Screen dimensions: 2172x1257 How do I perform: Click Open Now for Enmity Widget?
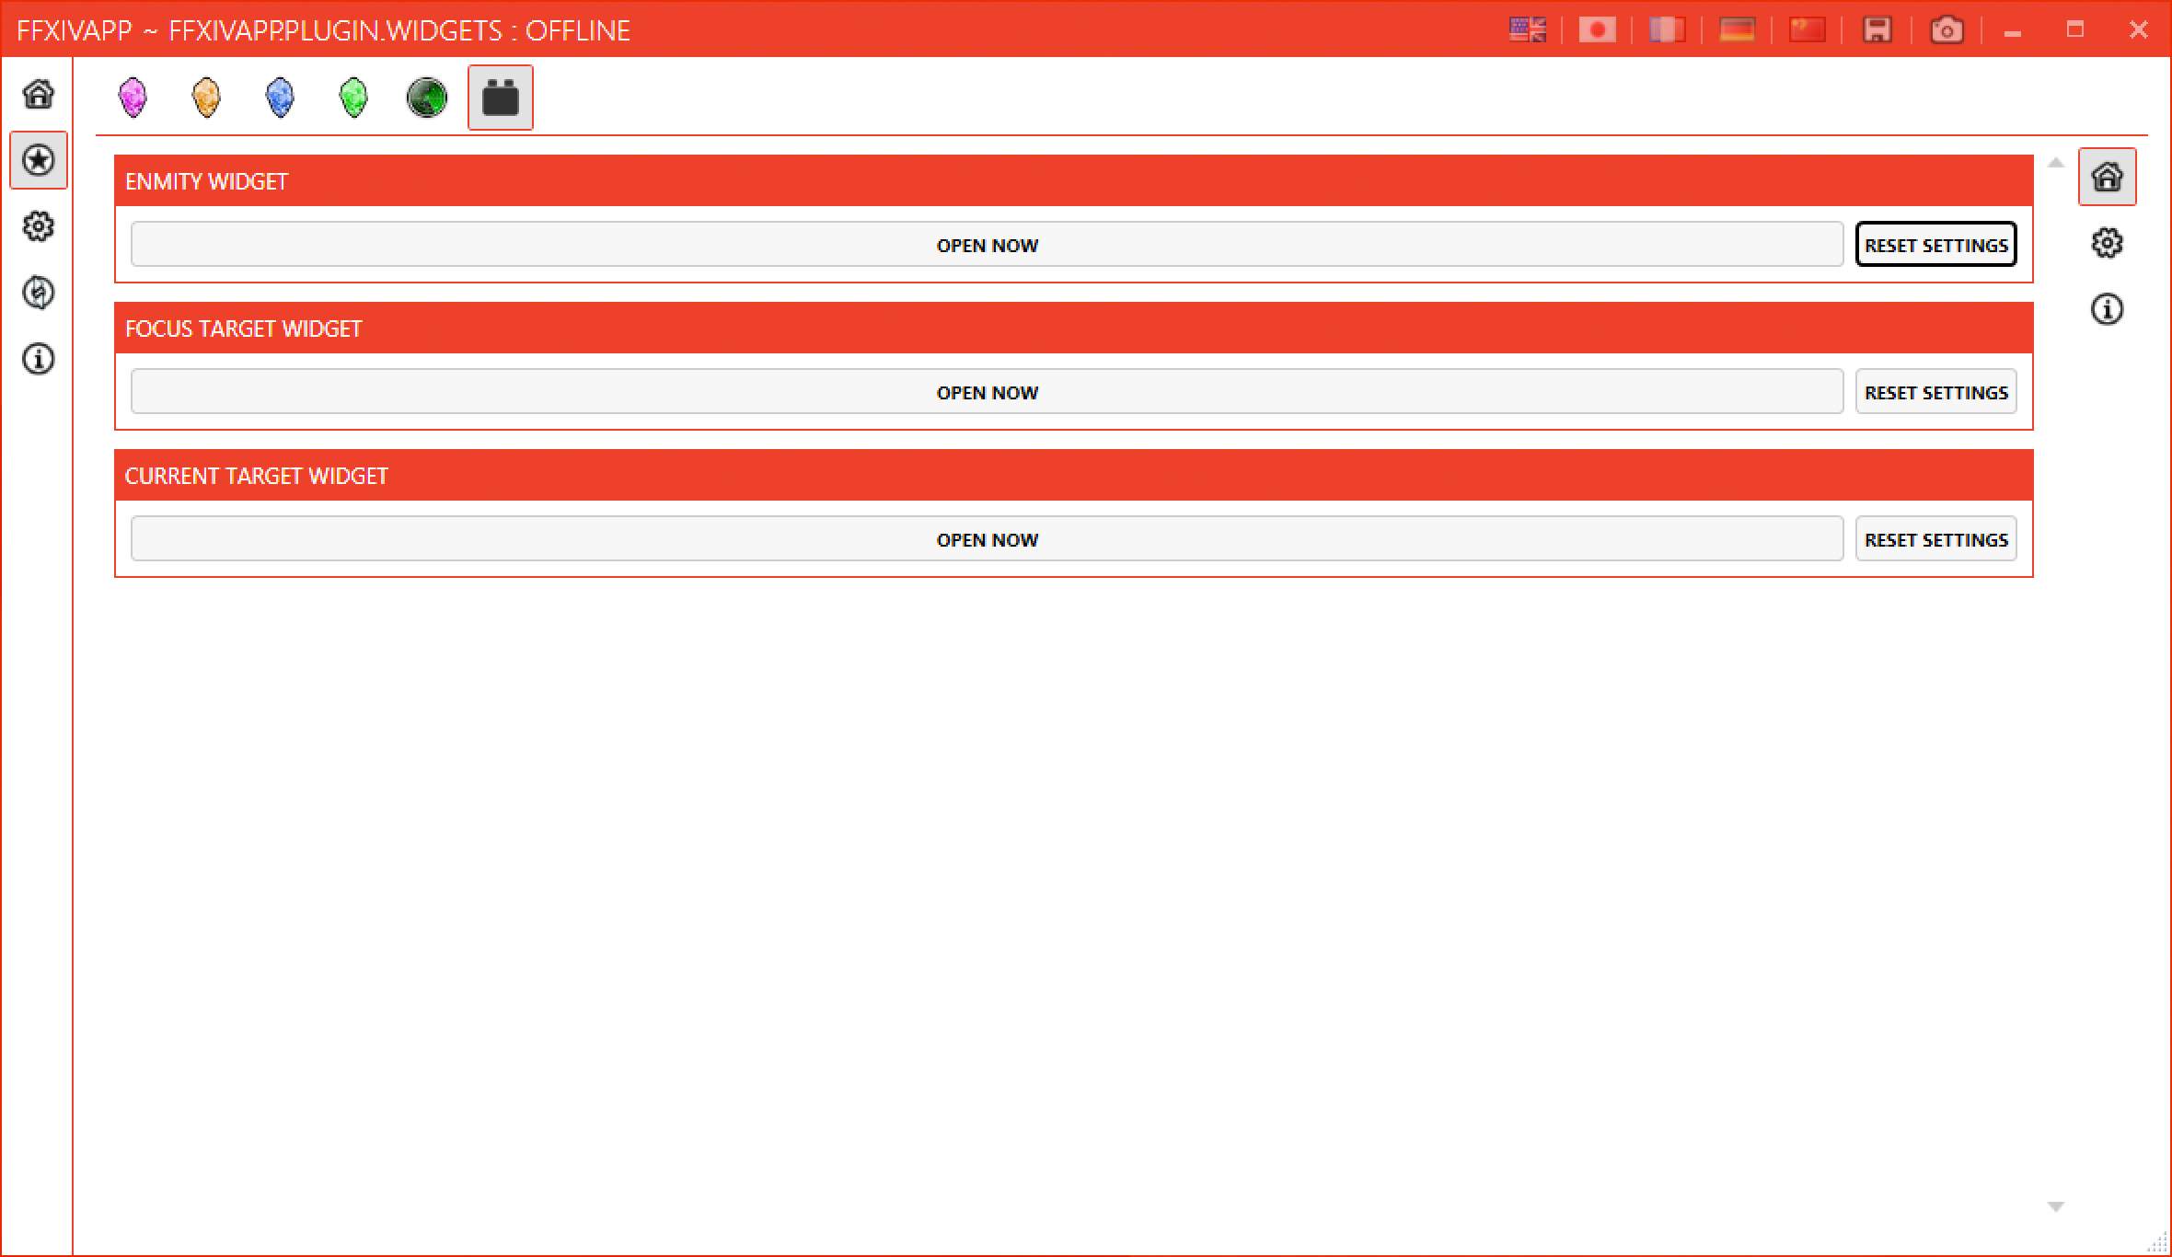[987, 245]
